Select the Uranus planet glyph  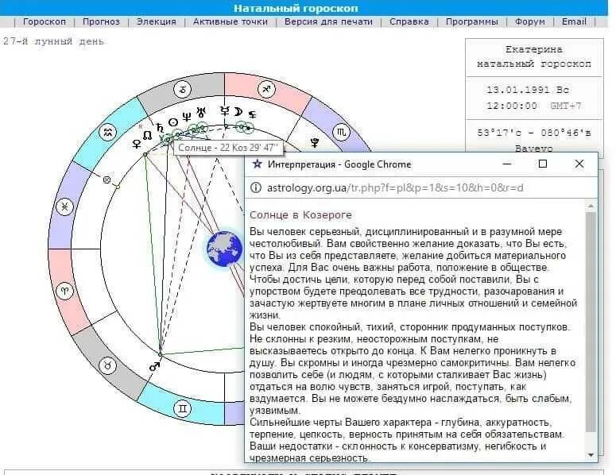202,112
